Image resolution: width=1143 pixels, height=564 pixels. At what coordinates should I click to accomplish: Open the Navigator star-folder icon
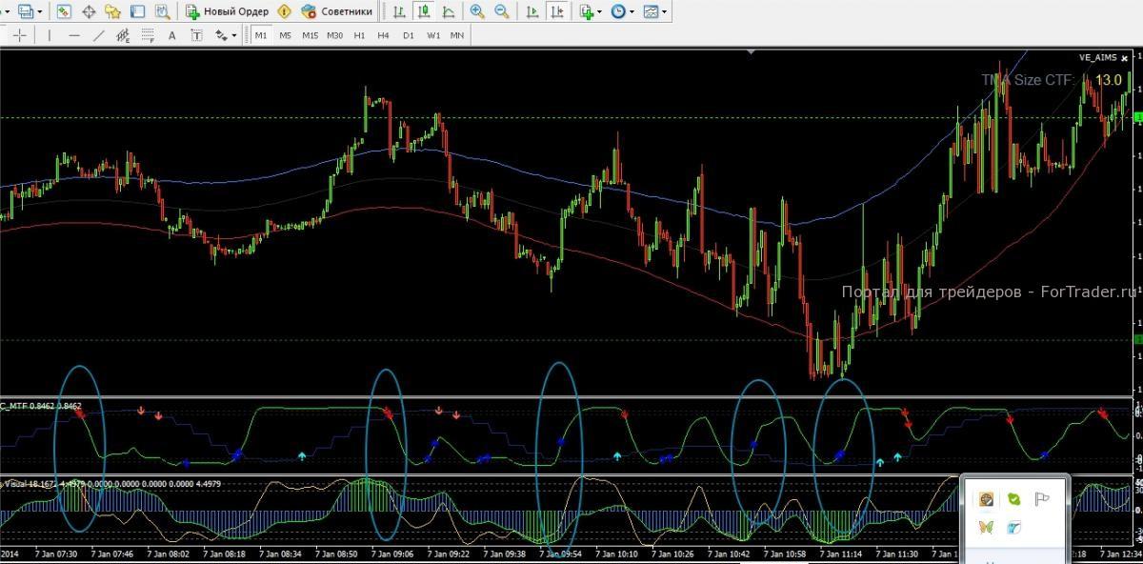113,12
